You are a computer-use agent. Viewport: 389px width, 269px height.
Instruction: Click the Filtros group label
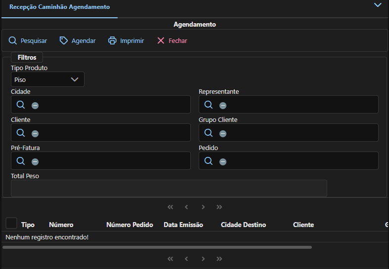(x=27, y=57)
